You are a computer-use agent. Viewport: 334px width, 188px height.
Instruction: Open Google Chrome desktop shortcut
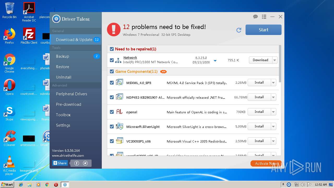9,63
